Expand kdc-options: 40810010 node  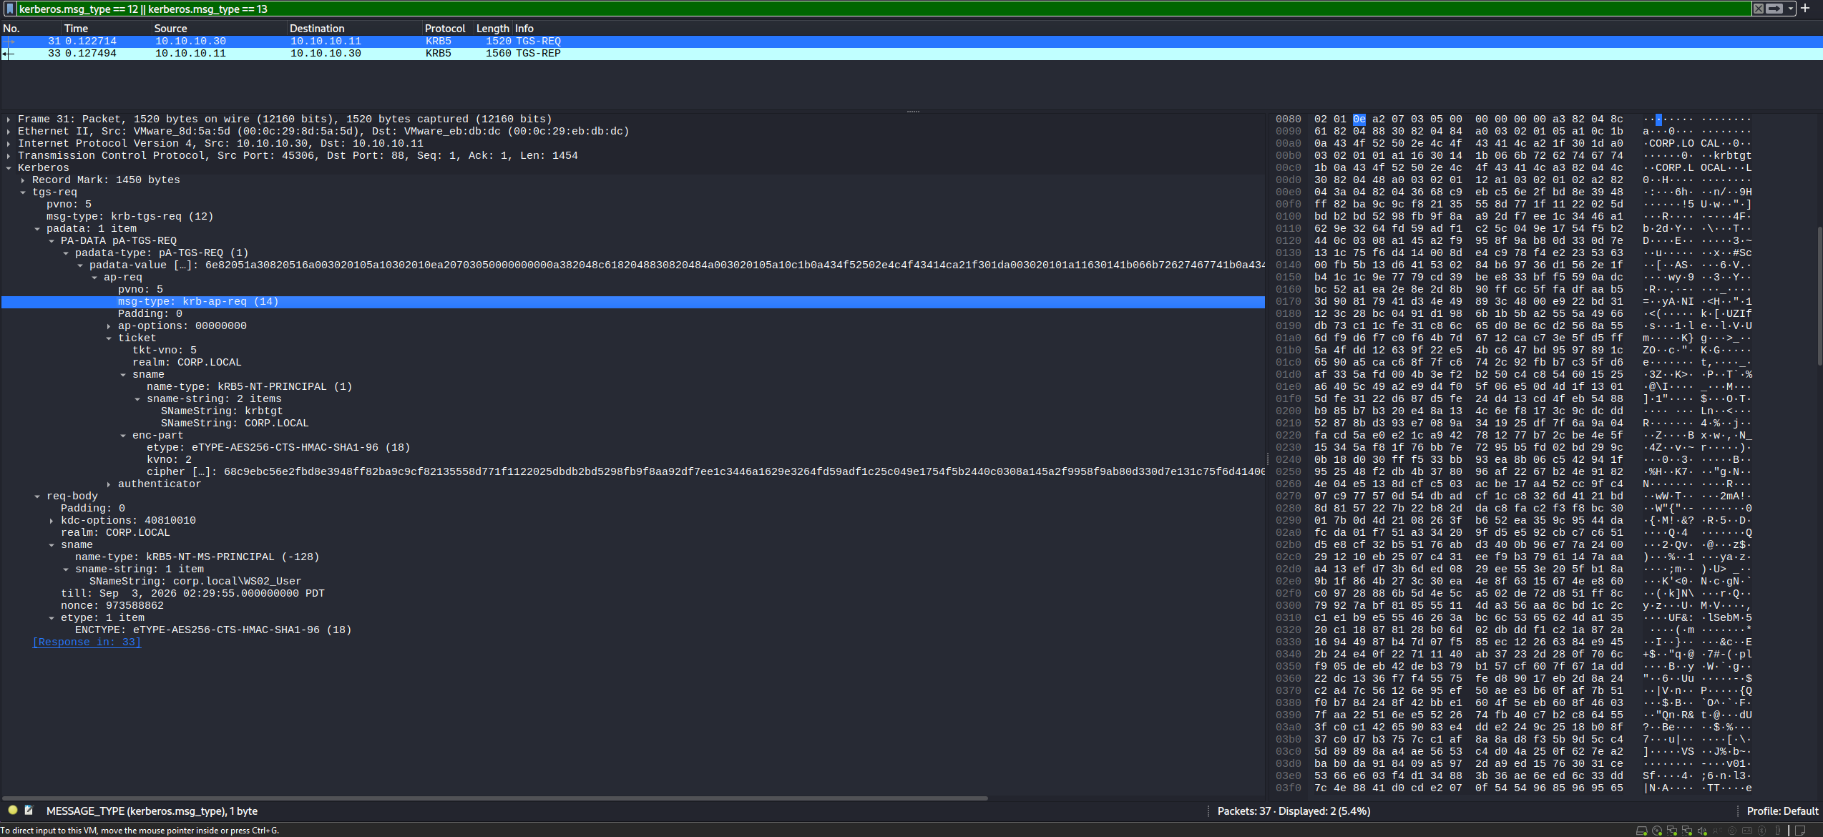click(52, 521)
